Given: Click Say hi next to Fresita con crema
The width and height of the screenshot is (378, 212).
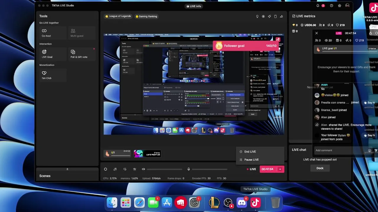Looking at the screenshot, I should click(369, 103).
